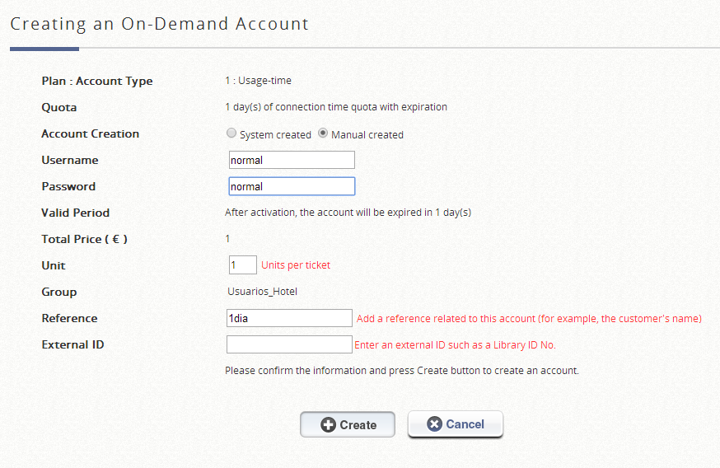
Task: Click the "Creating an On-Demand Account" heading
Action: [x=159, y=24]
